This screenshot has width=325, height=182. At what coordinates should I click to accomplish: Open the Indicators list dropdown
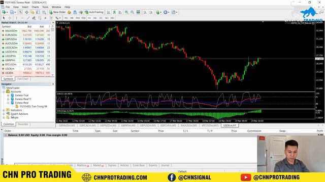pos(158,12)
